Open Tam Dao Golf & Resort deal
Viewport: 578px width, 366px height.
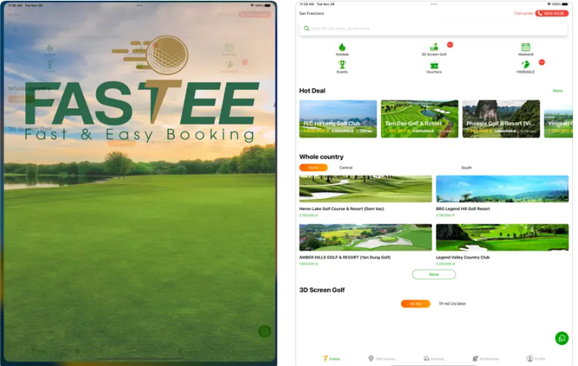419,119
